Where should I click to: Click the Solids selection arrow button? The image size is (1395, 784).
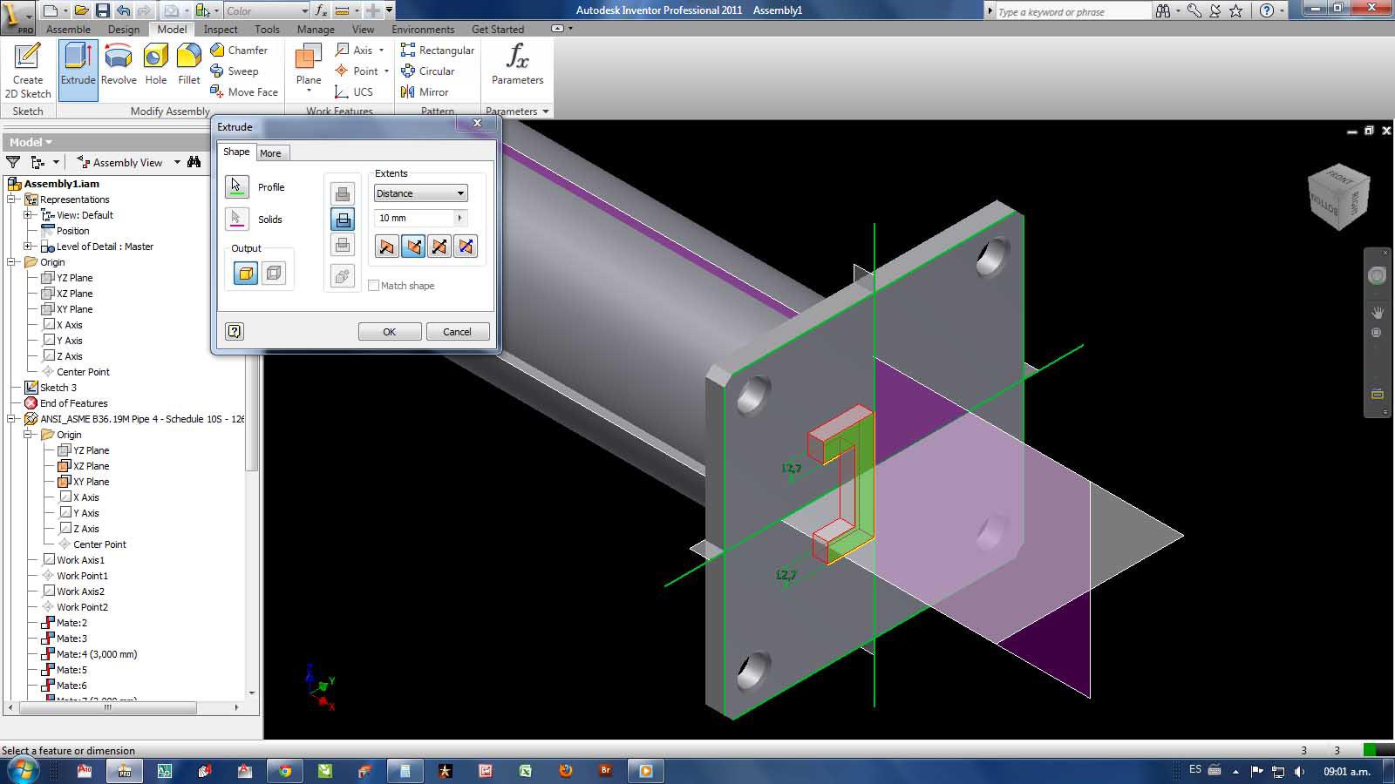(236, 219)
